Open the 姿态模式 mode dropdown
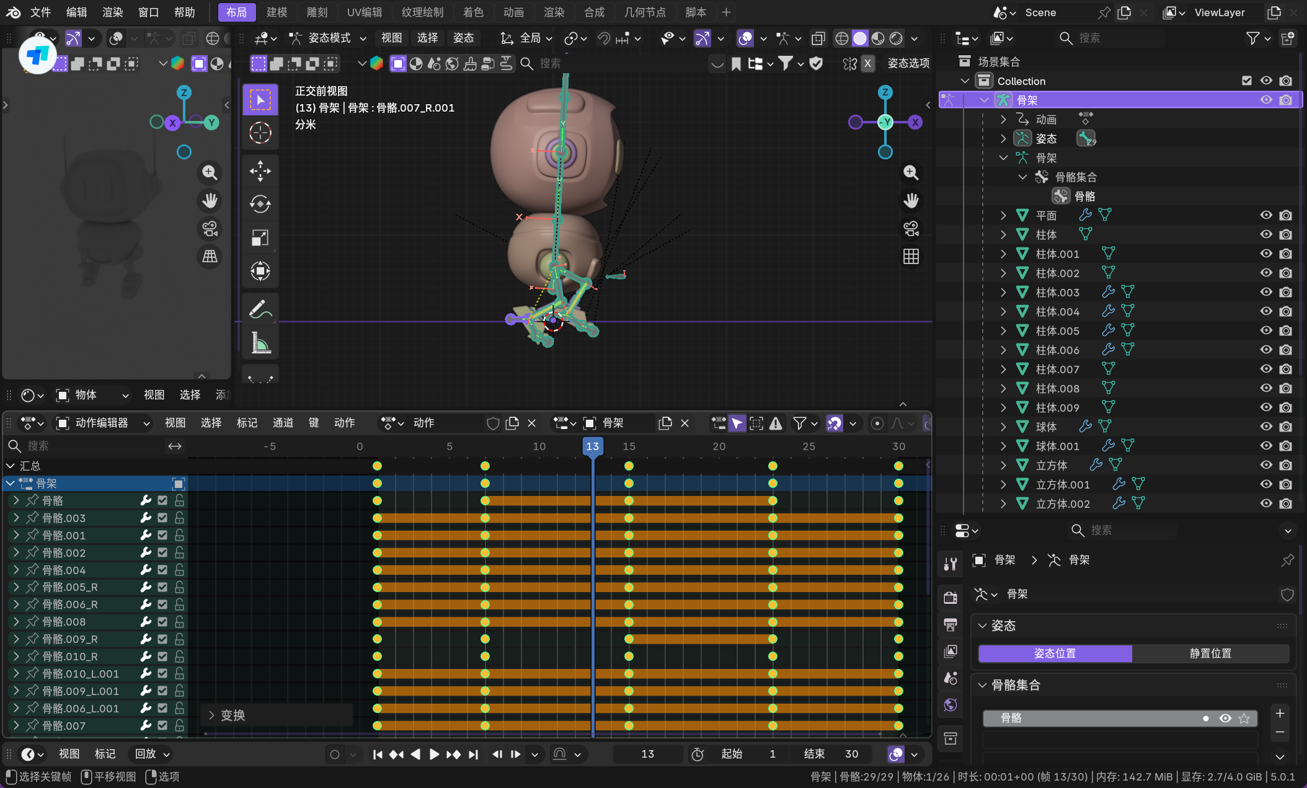The image size is (1307, 788). (329, 38)
